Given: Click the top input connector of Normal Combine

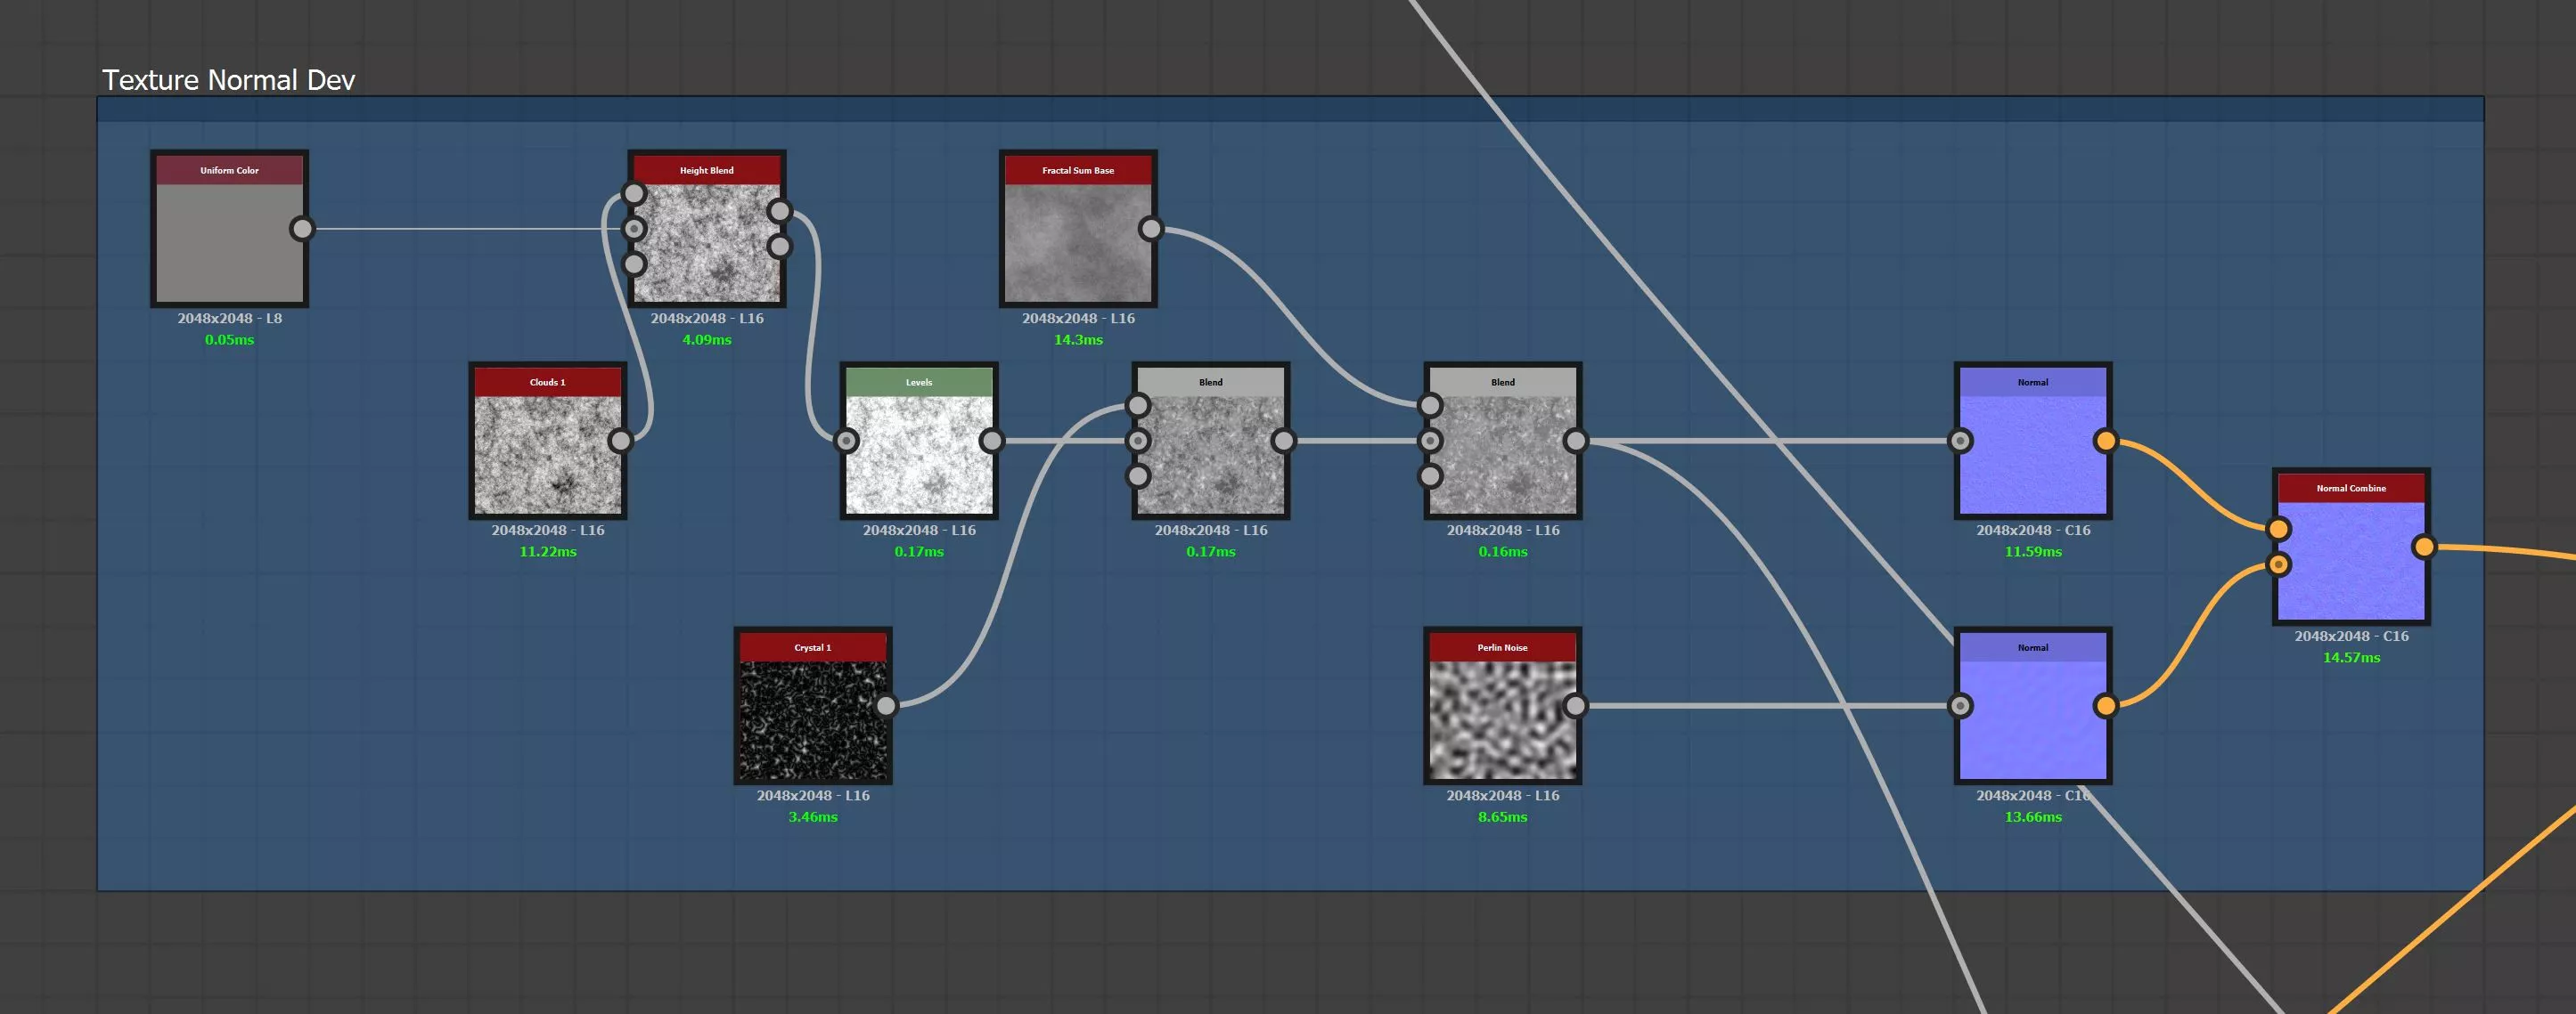Looking at the screenshot, I should tap(2278, 529).
